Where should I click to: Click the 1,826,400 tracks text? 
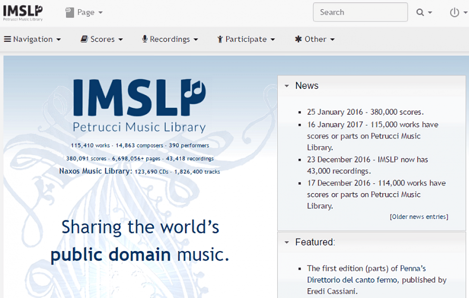[197, 171]
